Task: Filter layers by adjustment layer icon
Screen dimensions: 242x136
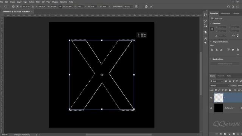Action: click(x=230, y=81)
